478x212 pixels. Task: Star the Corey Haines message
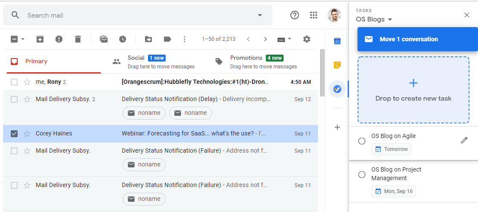[27, 133]
